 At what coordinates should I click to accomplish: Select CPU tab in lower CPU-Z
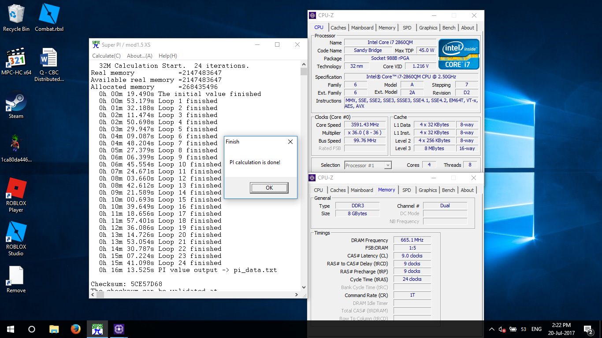[x=319, y=190]
